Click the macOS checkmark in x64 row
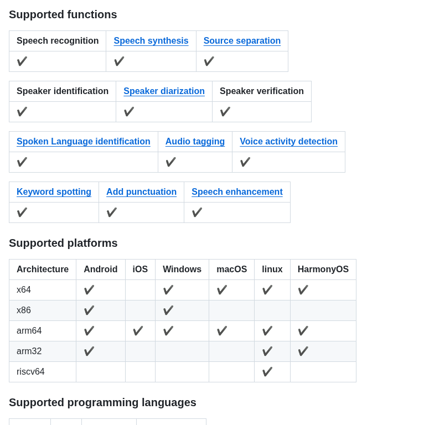 tap(222, 290)
